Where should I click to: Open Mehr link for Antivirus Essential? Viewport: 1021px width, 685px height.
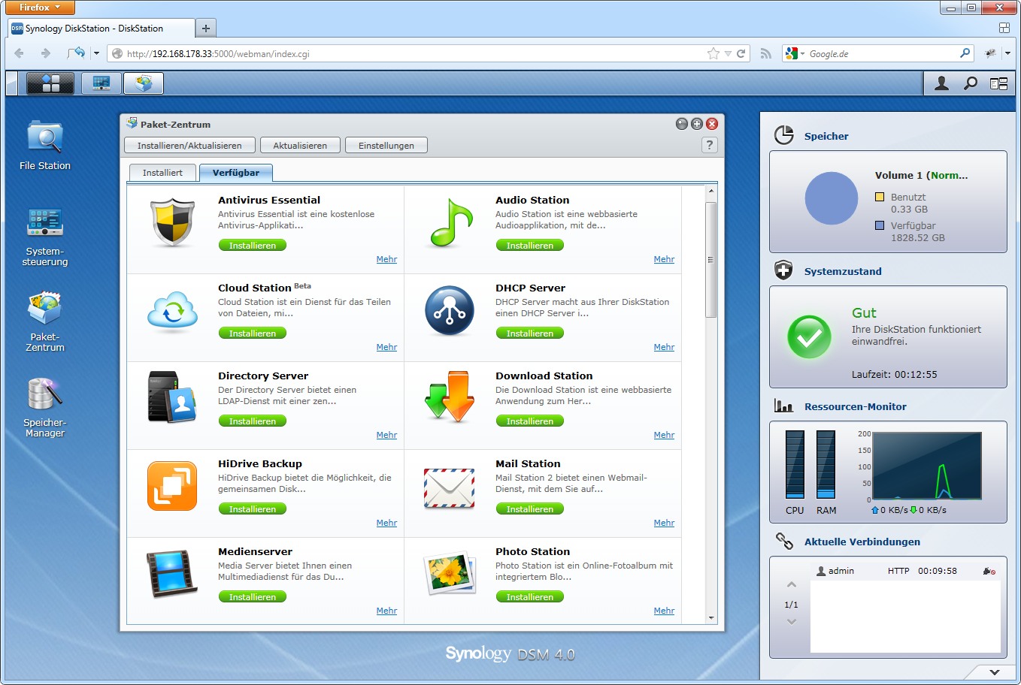click(386, 259)
